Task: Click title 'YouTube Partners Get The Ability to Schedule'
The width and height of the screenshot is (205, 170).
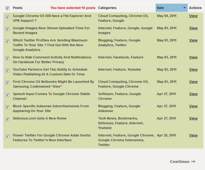Action: click(x=50, y=72)
